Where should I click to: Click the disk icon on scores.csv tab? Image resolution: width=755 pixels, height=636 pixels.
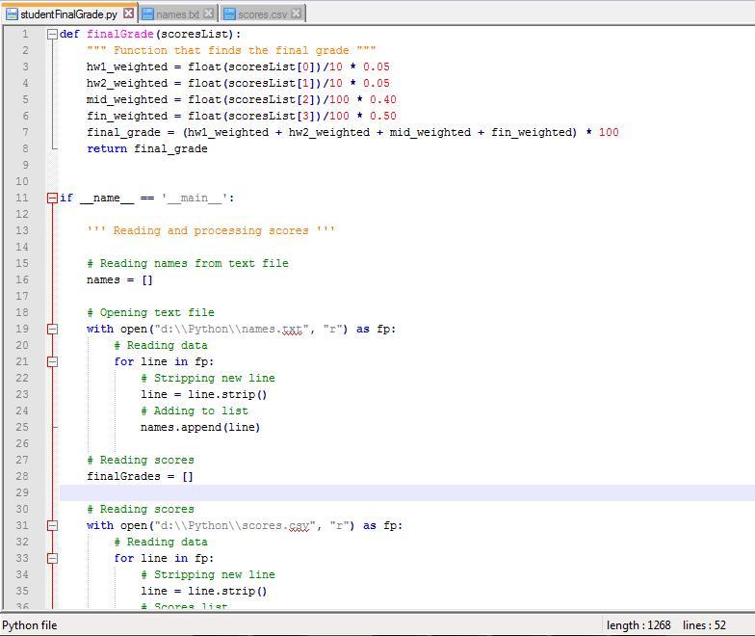pyautogui.click(x=229, y=14)
